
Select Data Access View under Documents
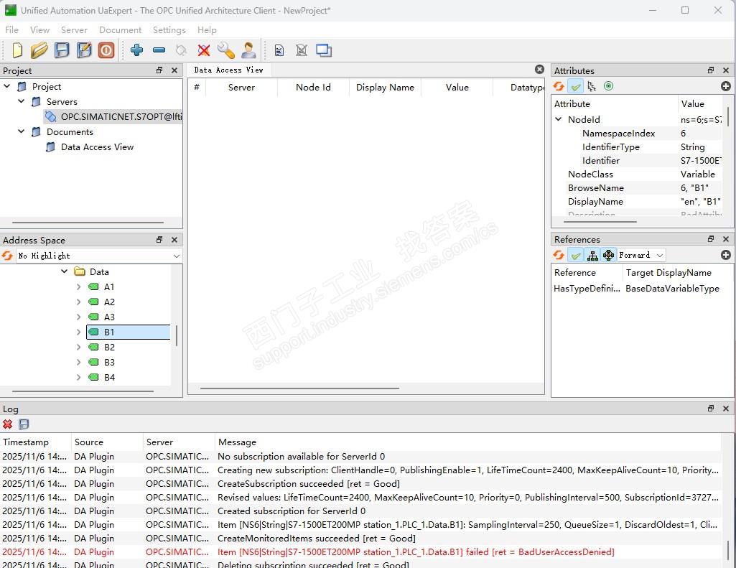coord(97,147)
